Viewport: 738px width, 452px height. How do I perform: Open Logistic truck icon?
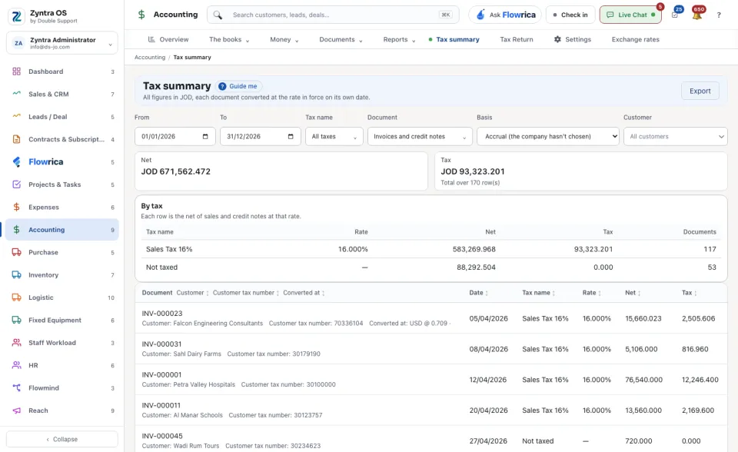(16, 297)
